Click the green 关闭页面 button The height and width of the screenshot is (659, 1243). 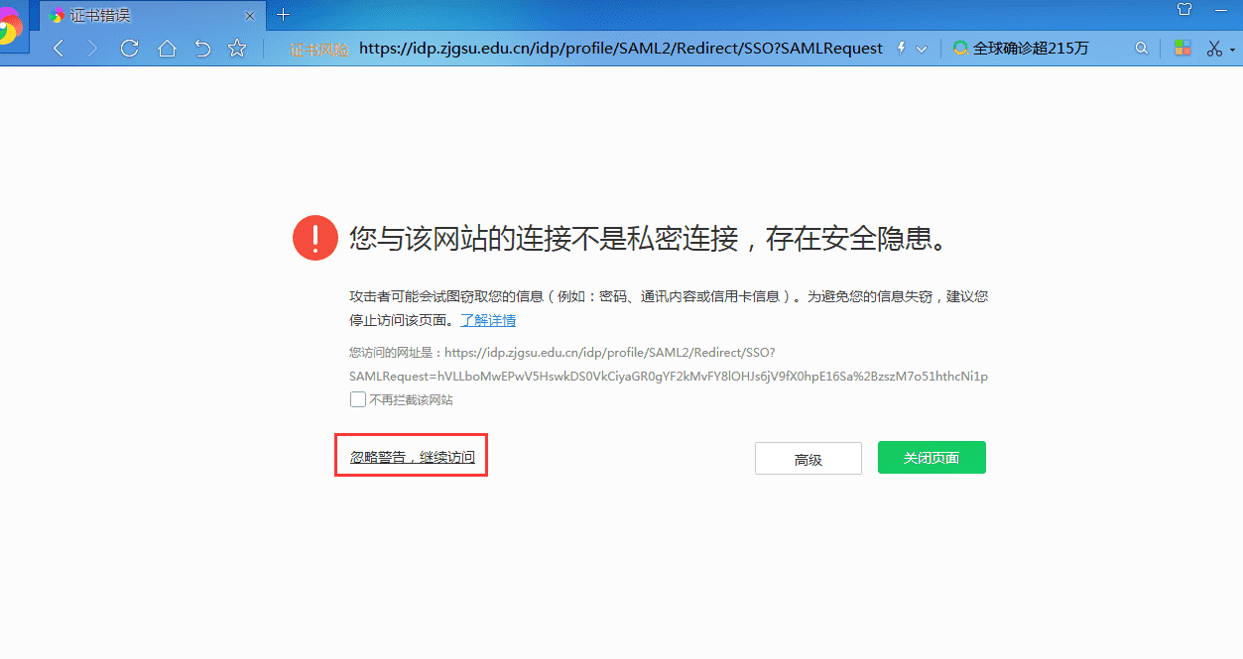[931, 458]
